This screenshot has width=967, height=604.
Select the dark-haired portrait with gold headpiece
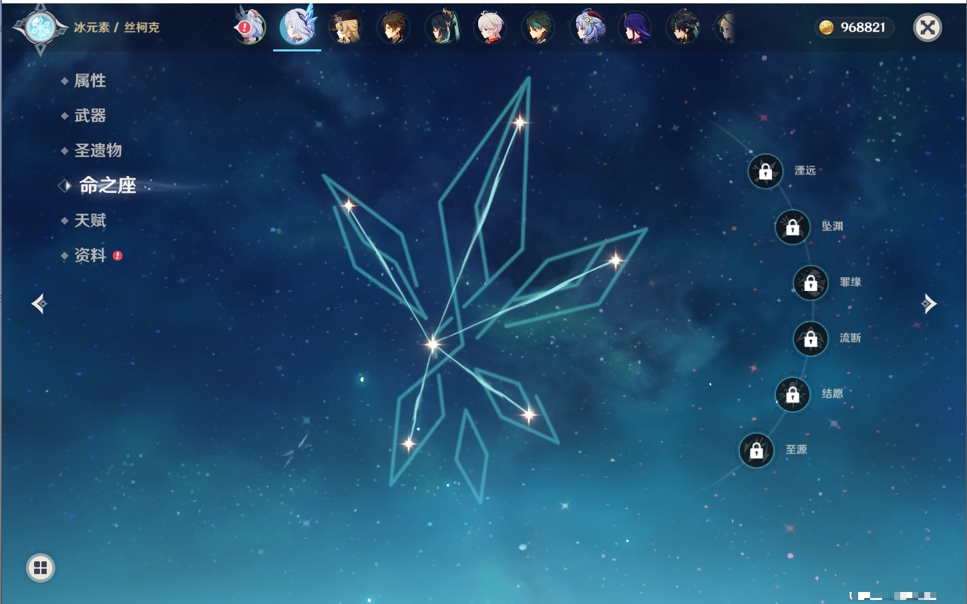click(684, 27)
